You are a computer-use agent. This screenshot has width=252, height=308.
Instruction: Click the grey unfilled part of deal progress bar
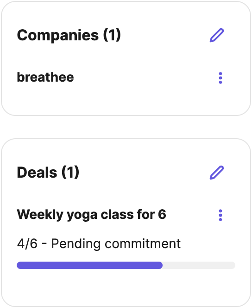pyautogui.click(x=199, y=265)
